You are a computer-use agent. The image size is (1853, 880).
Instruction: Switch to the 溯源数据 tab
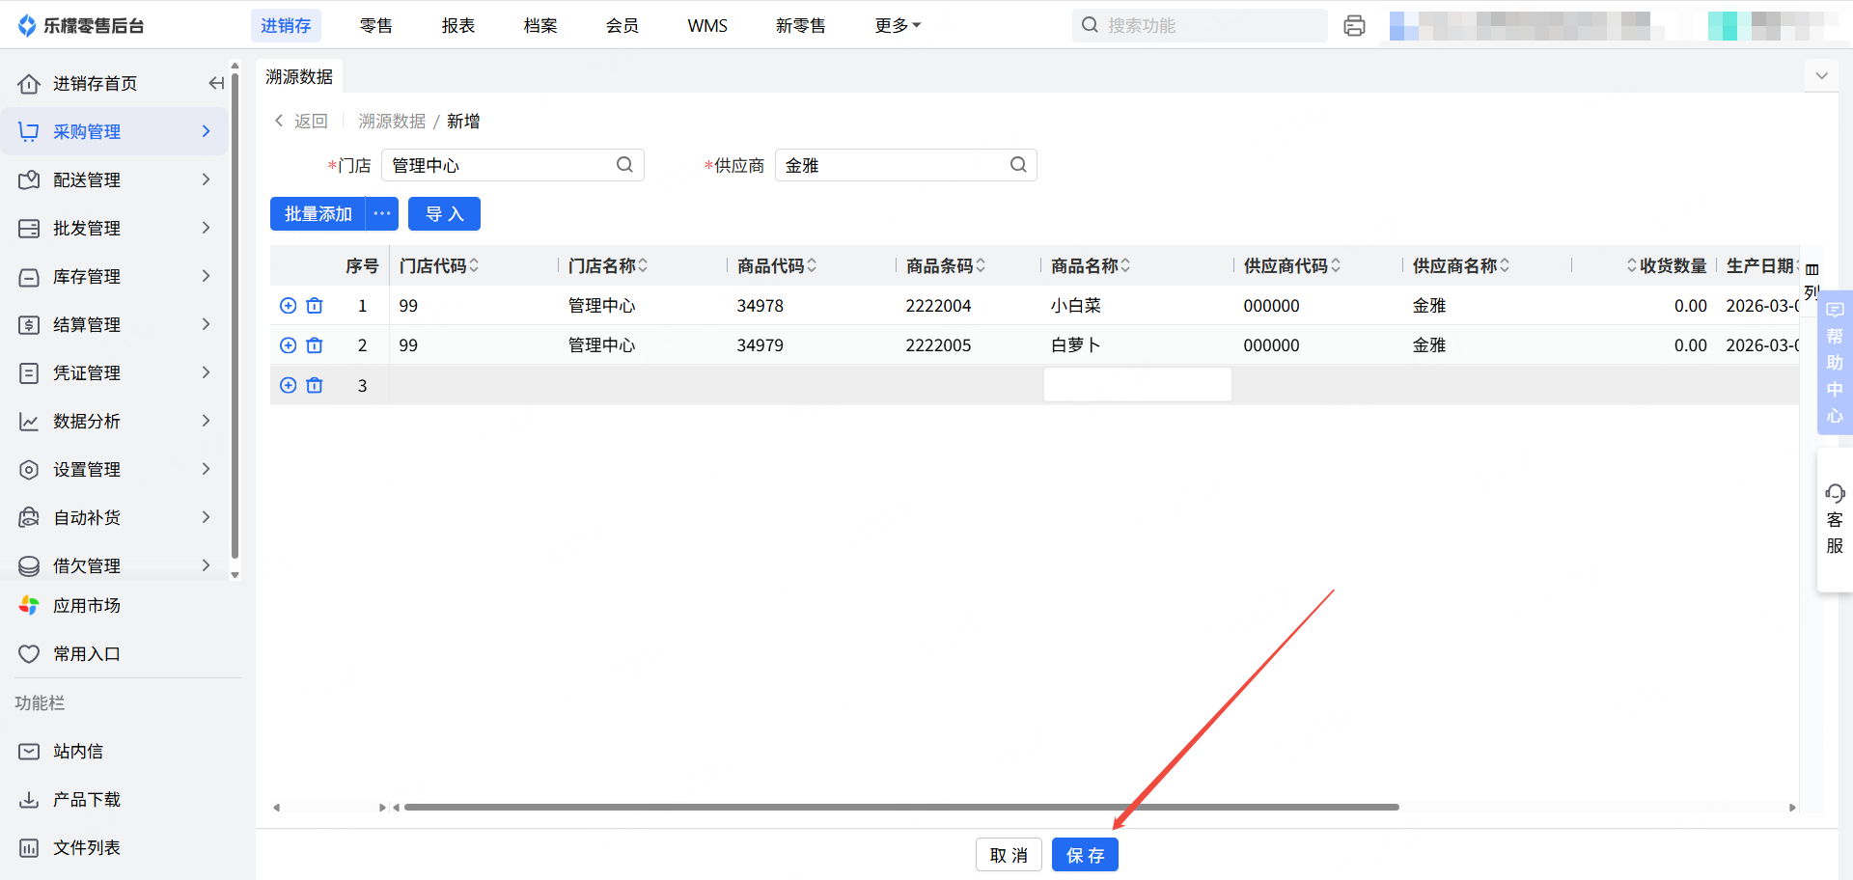tap(299, 76)
